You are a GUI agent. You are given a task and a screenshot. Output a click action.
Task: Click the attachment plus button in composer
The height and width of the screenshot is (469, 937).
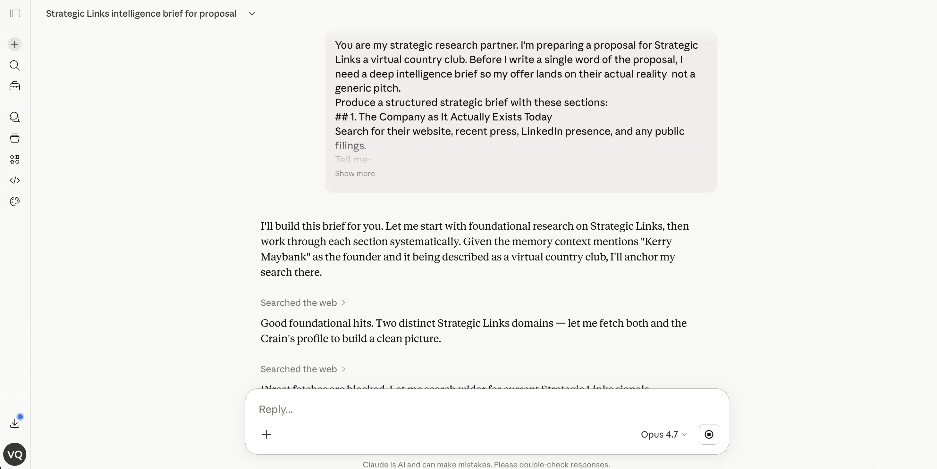coord(266,434)
